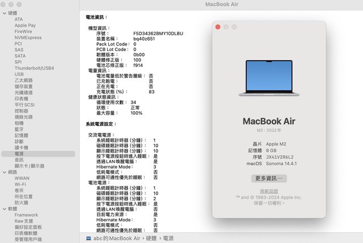Click 硬體 in the bottom path bar
Screen dimensions: 363x243
[151, 238]
